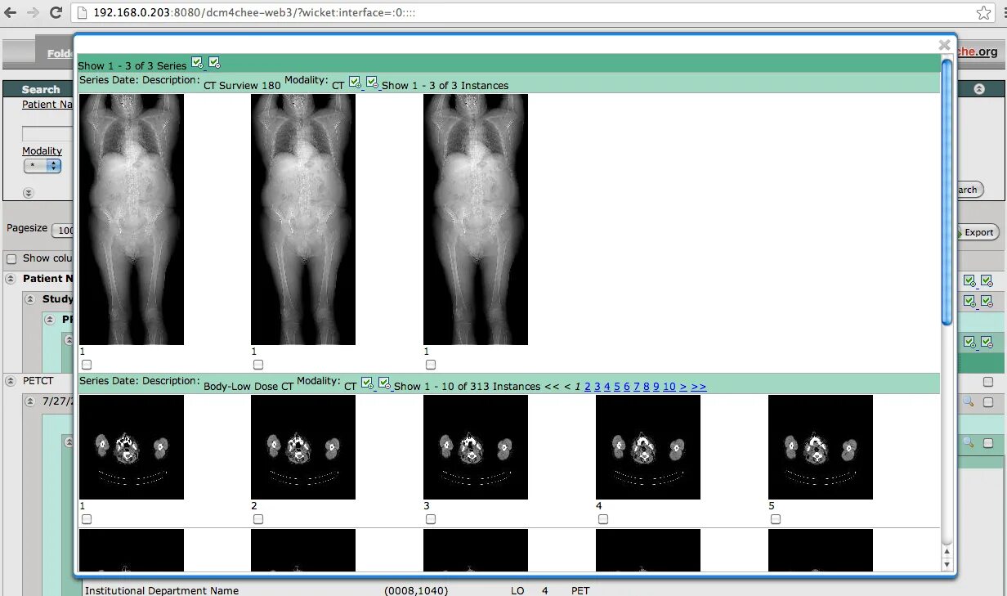Bookmark page with star icon

click(984, 12)
